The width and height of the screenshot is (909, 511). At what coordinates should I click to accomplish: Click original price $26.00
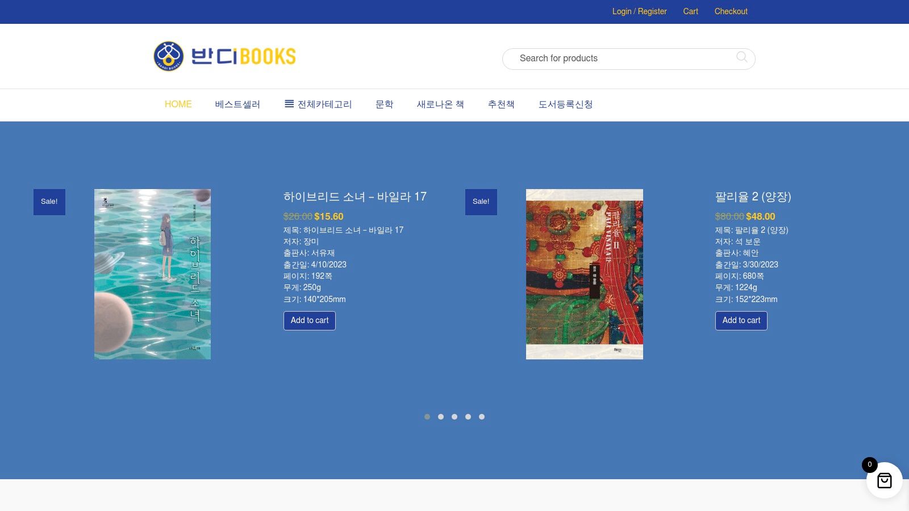pyautogui.click(x=298, y=216)
